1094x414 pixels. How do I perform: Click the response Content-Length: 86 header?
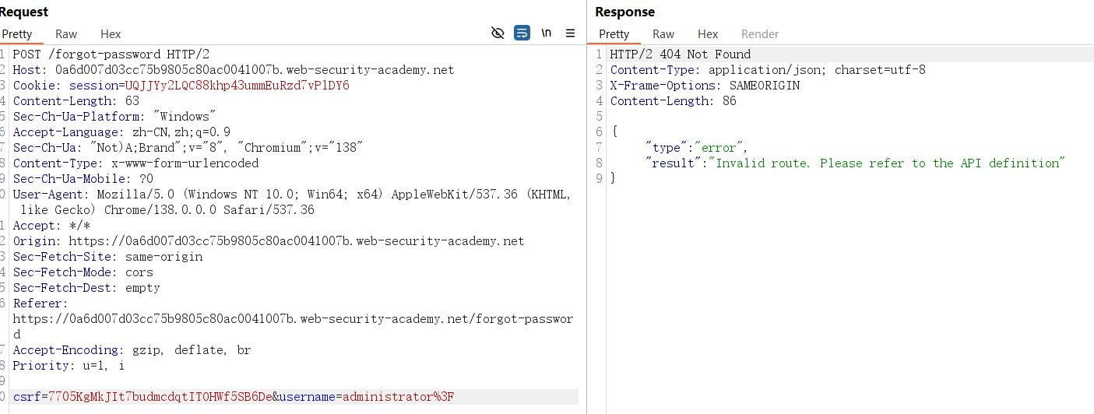click(x=674, y=101)
